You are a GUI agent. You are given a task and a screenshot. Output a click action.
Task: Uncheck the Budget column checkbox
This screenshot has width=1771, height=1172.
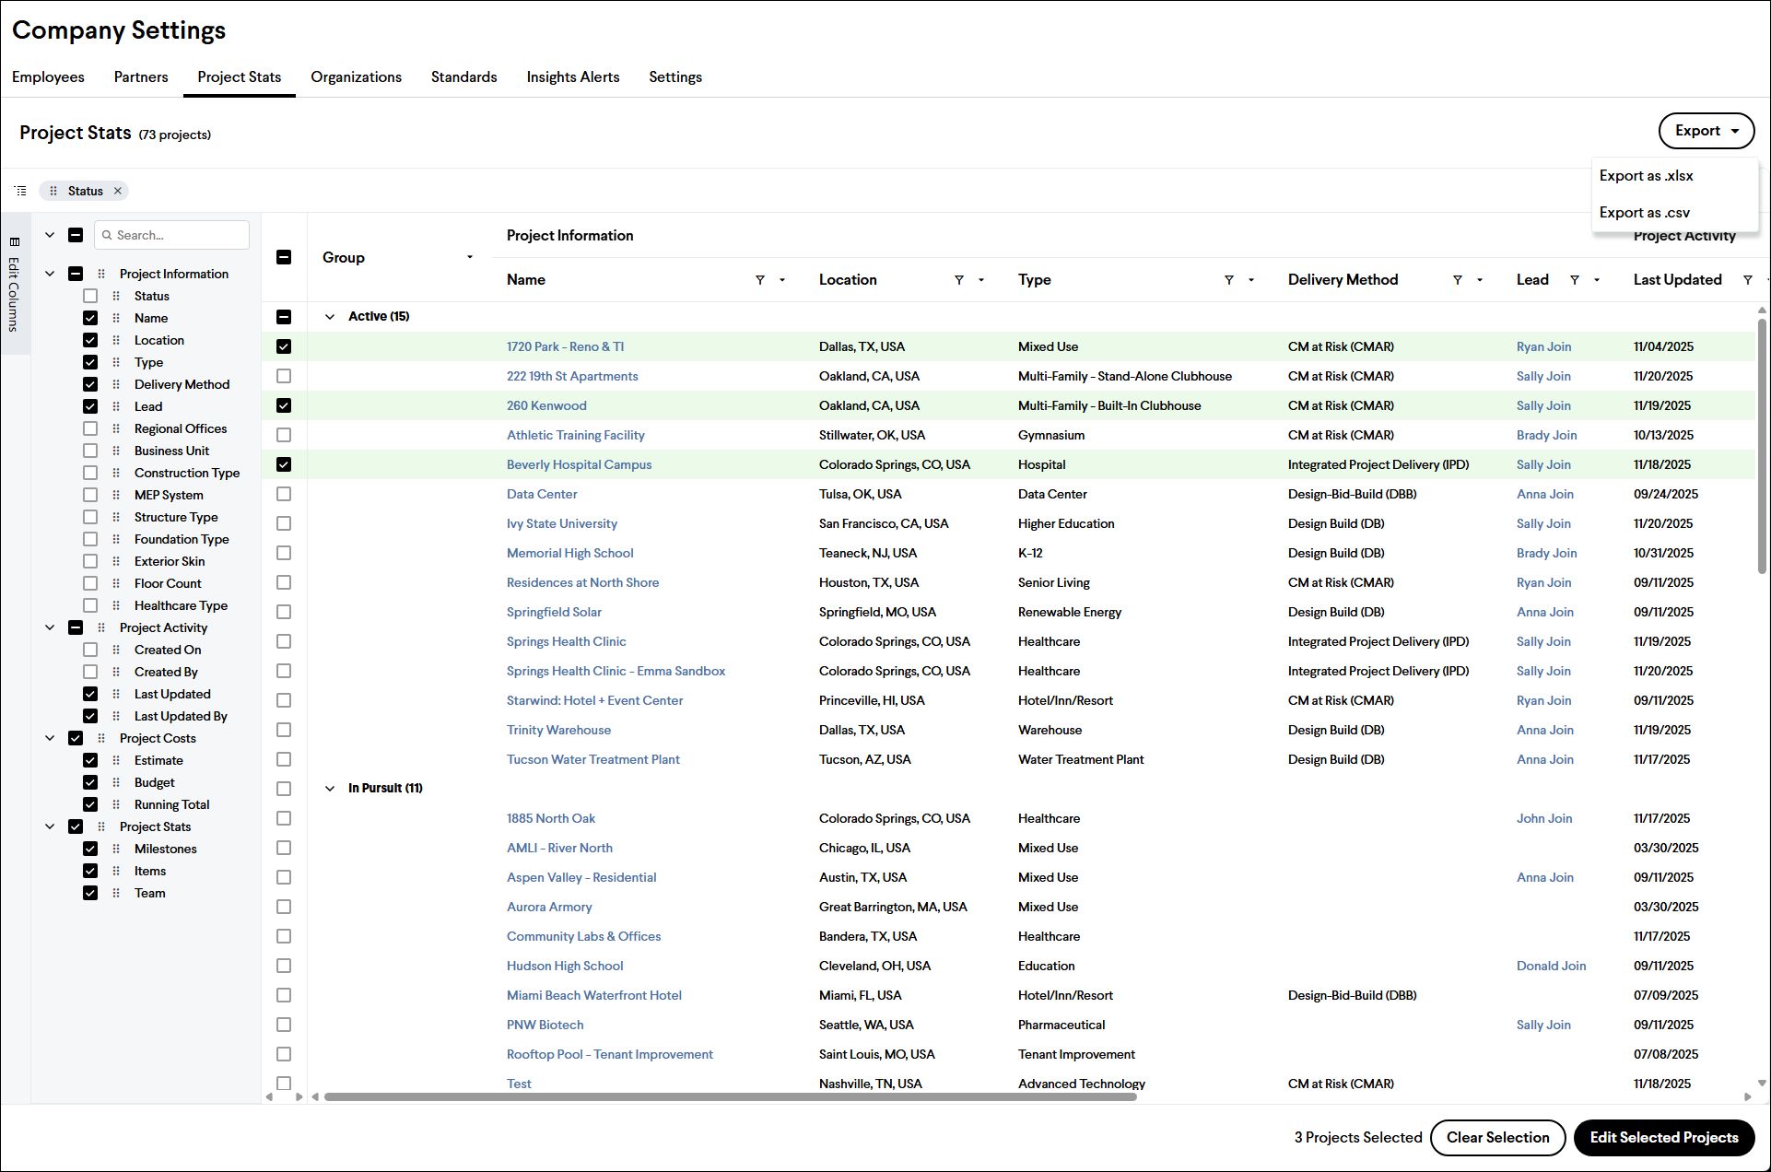[90, 782]
